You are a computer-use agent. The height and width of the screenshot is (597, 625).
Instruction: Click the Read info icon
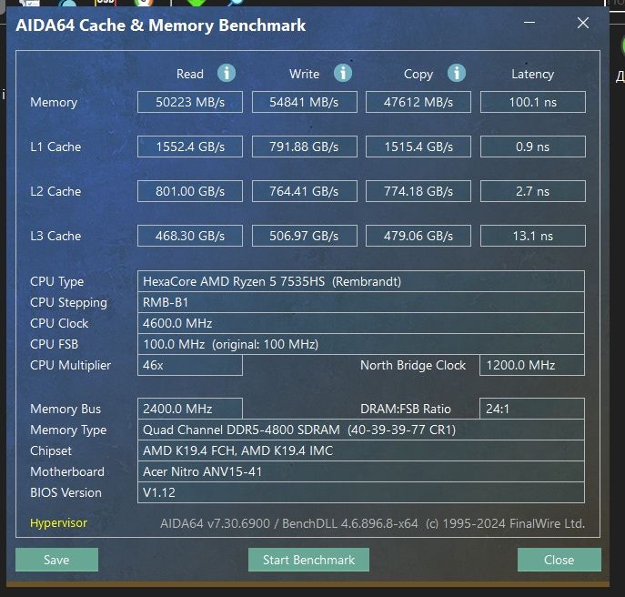point(227,73)
